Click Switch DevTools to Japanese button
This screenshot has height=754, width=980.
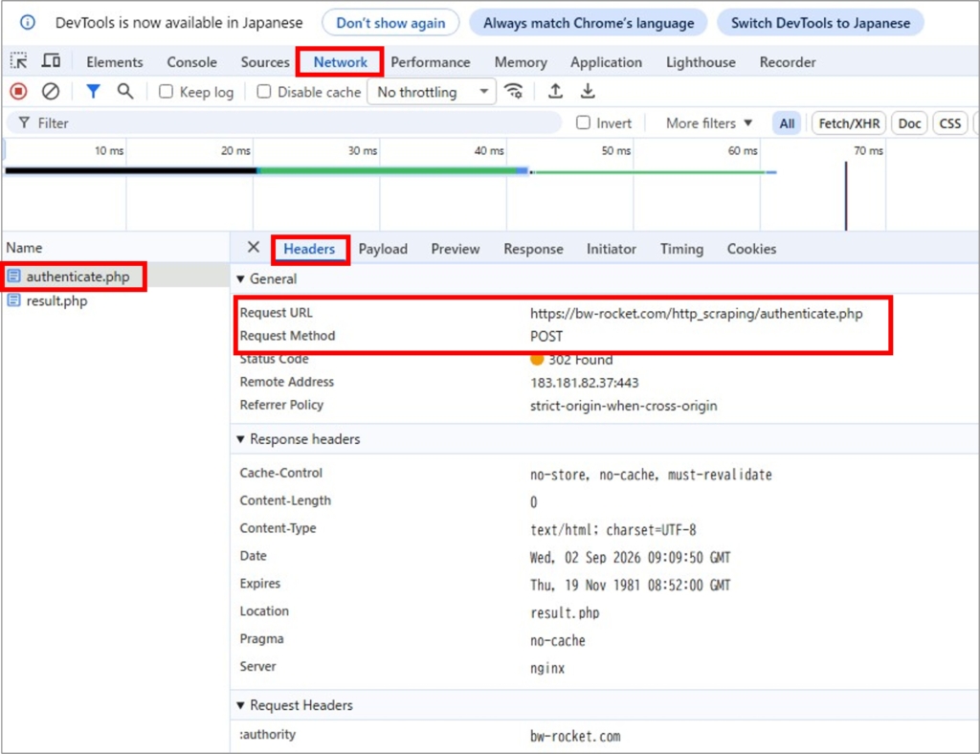pos(820,23)
